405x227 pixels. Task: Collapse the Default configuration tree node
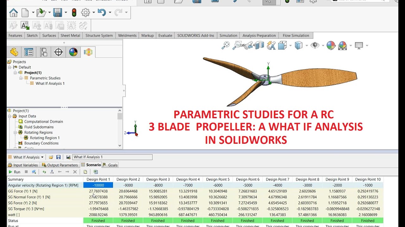coord(9,67)
